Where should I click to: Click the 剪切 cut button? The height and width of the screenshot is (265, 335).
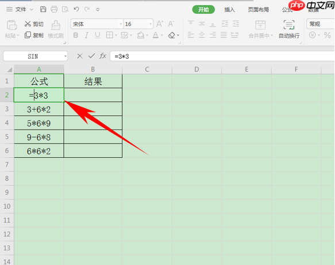tap(34, 24)
